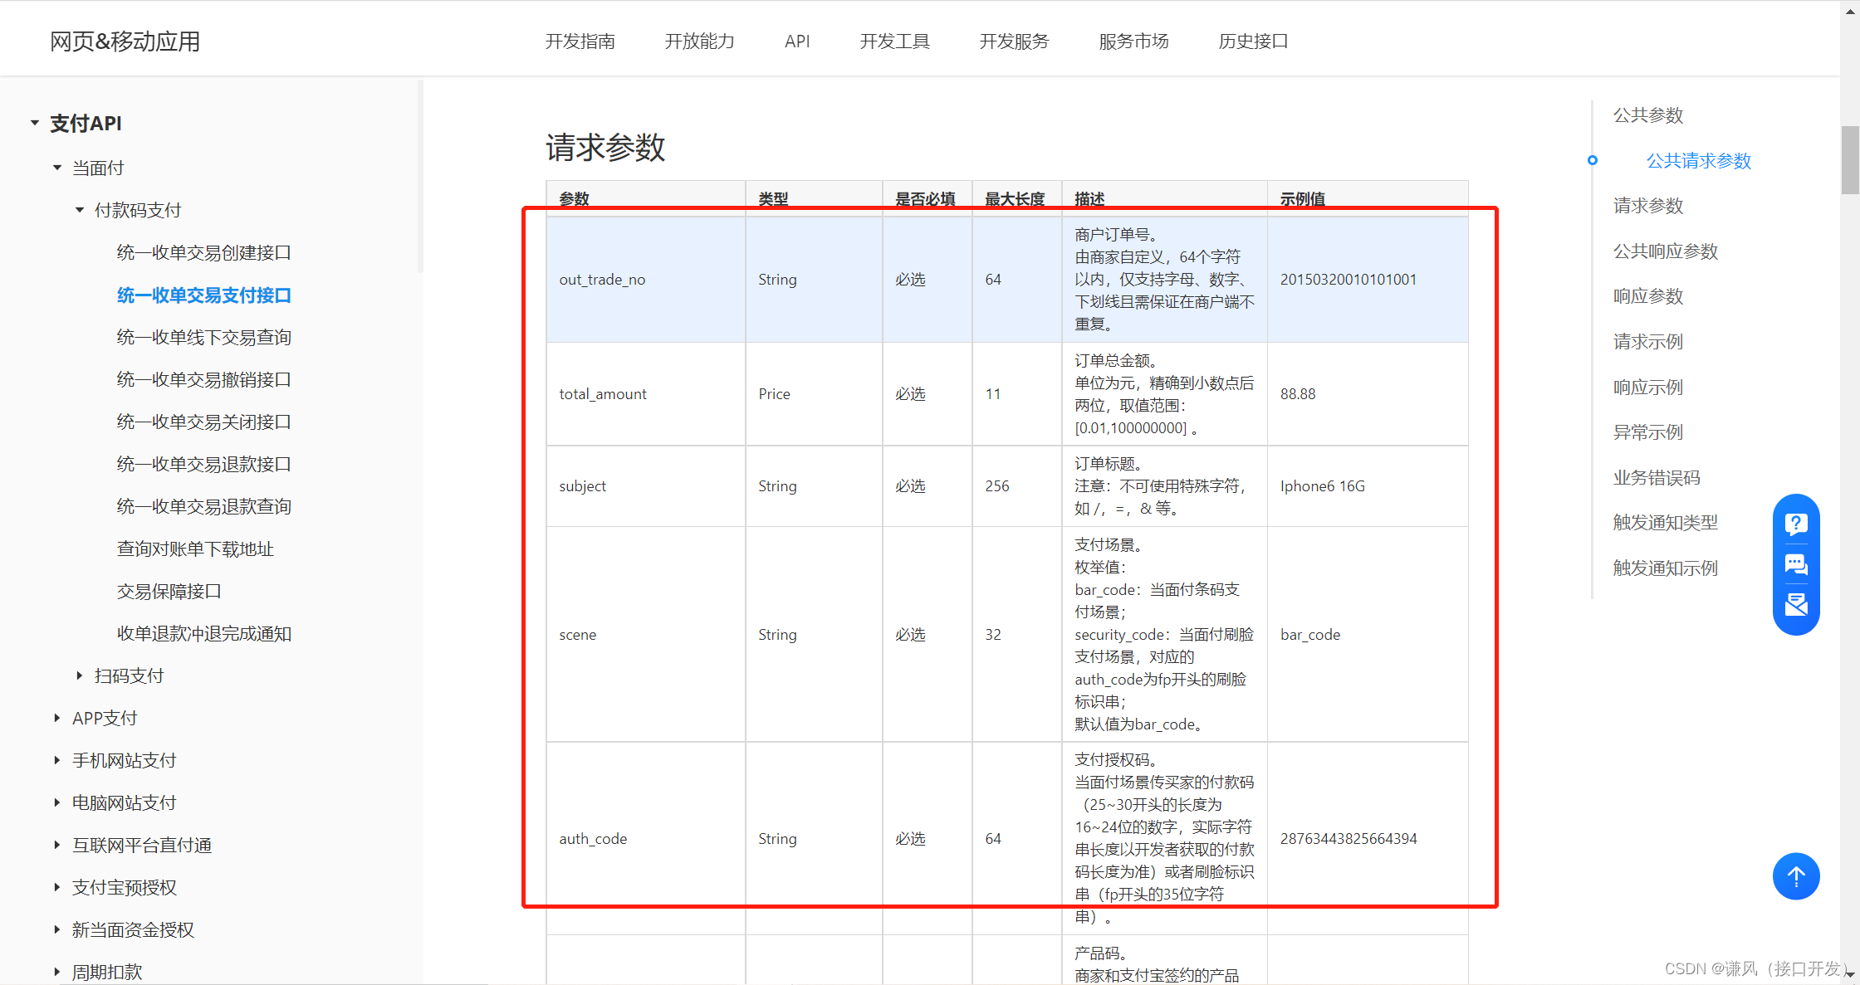The height and width of the screenshot is (985, 1860).
Task: Open 统一收单交易退款接口 in sidebar
Action: click(203, 464)
